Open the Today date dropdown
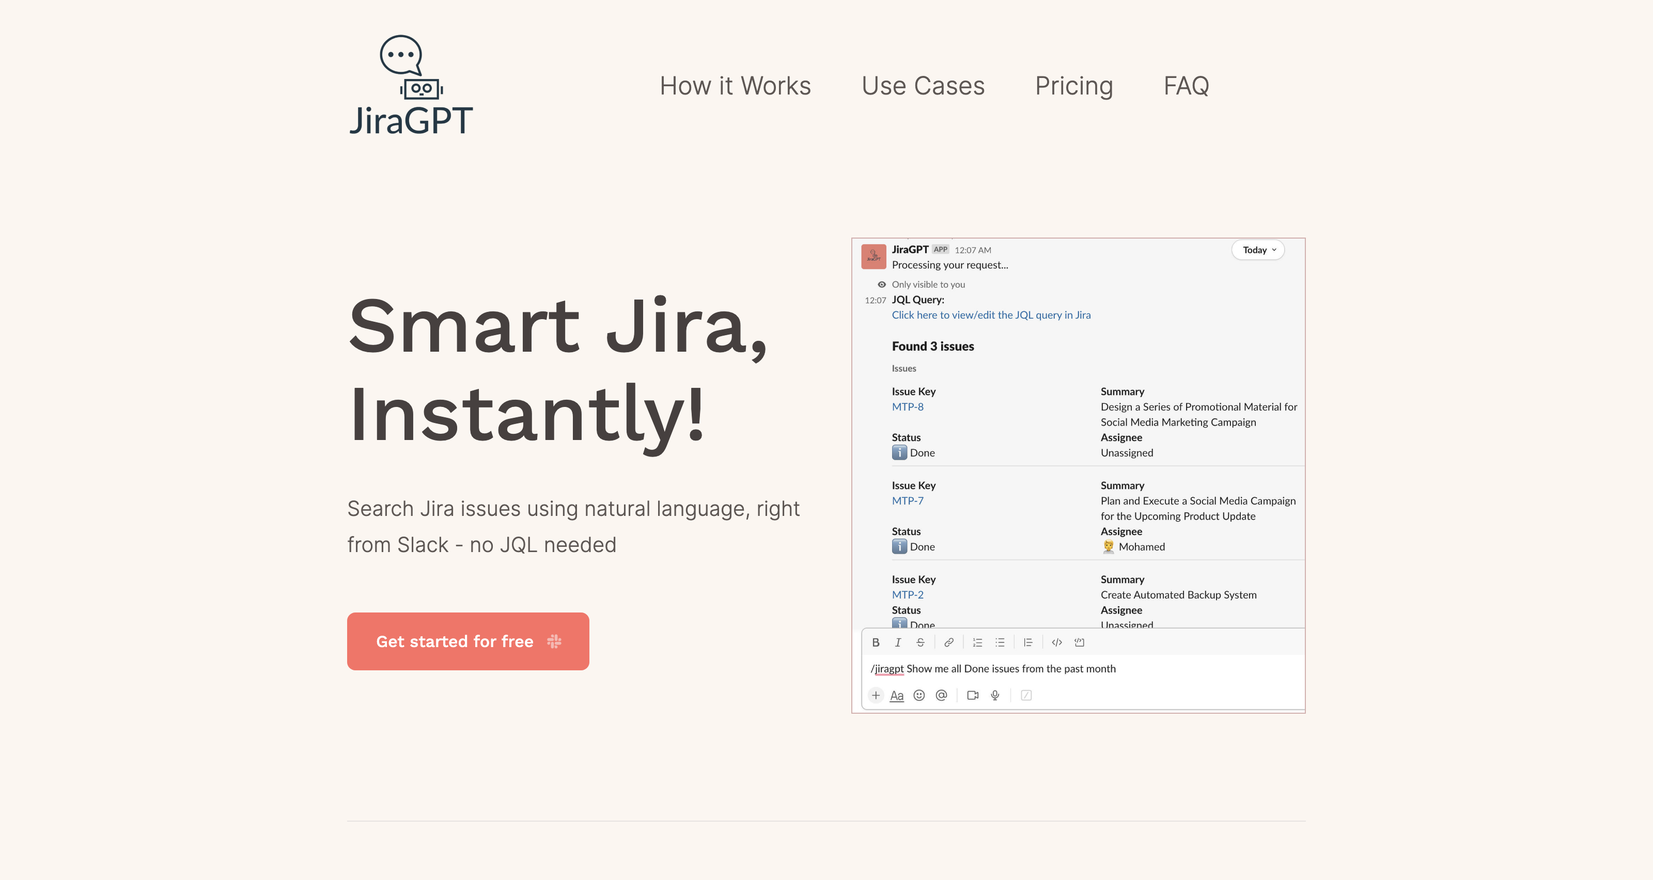1653x880 pixels. (x=1258, y=250)
